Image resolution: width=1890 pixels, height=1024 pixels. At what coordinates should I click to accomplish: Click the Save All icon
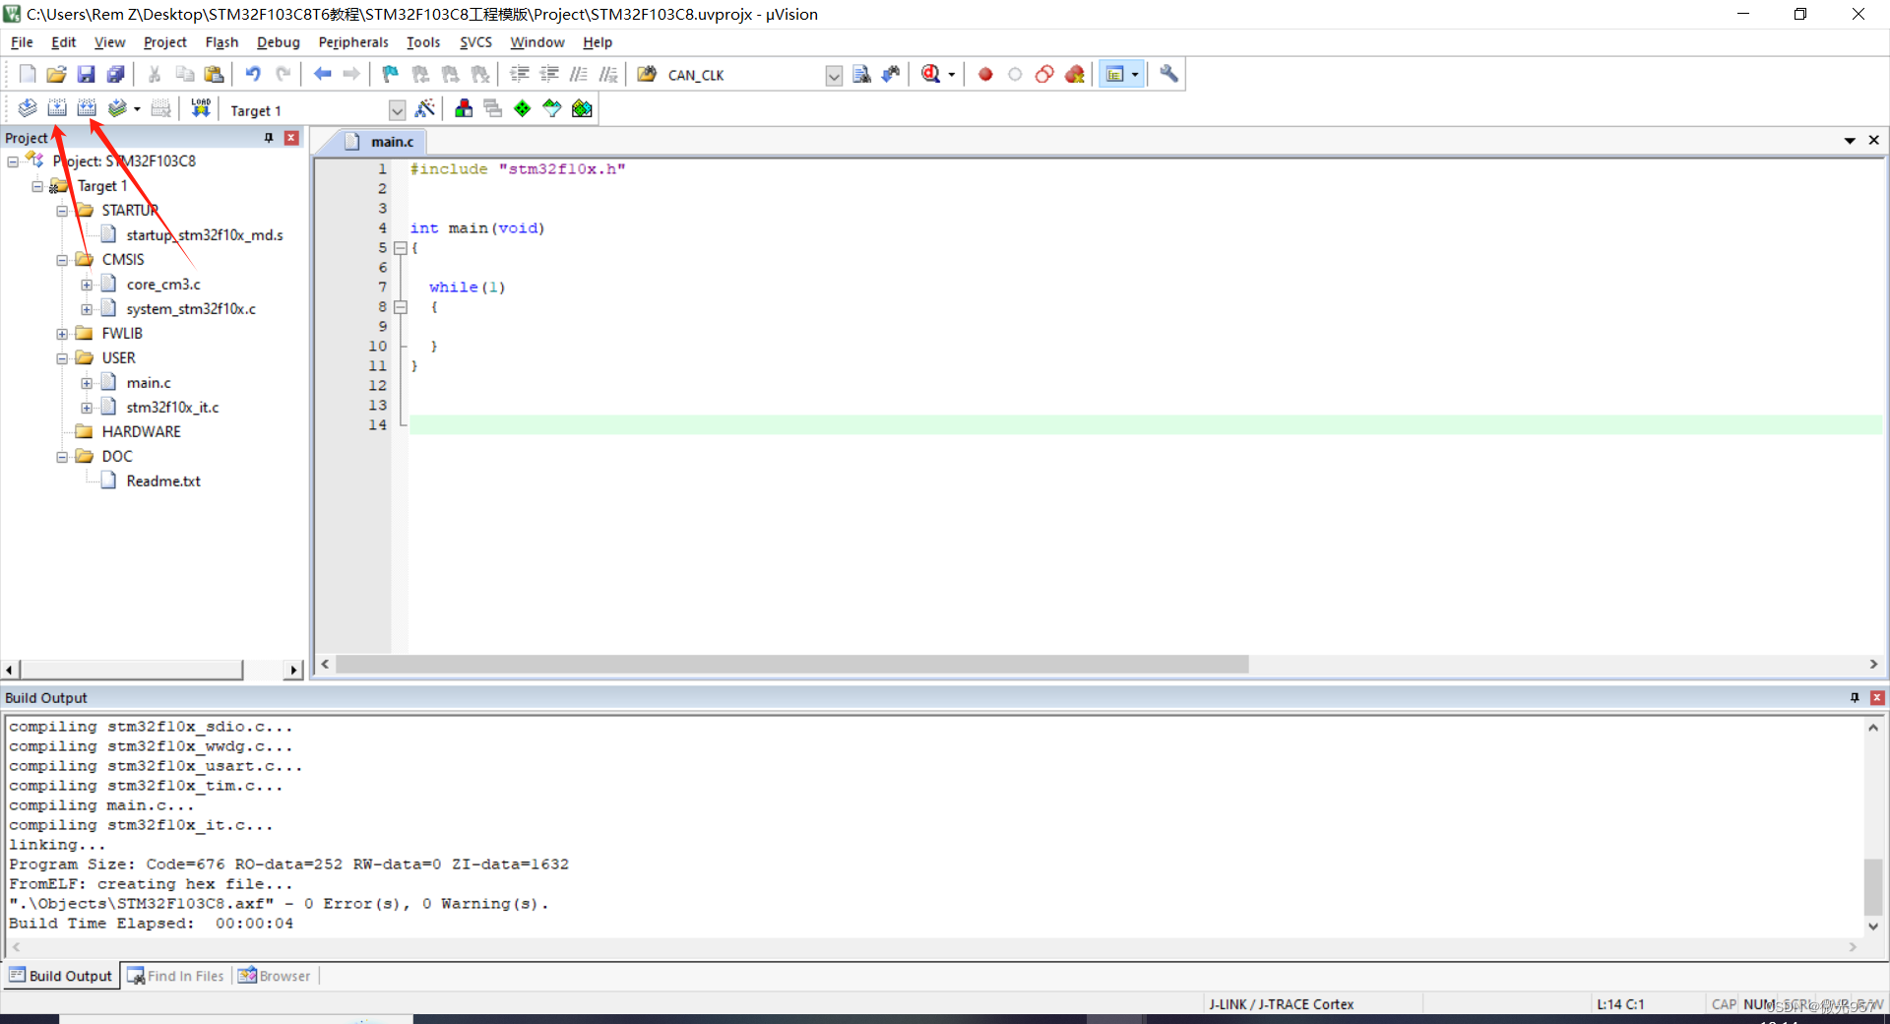click(x=116, y=74)
